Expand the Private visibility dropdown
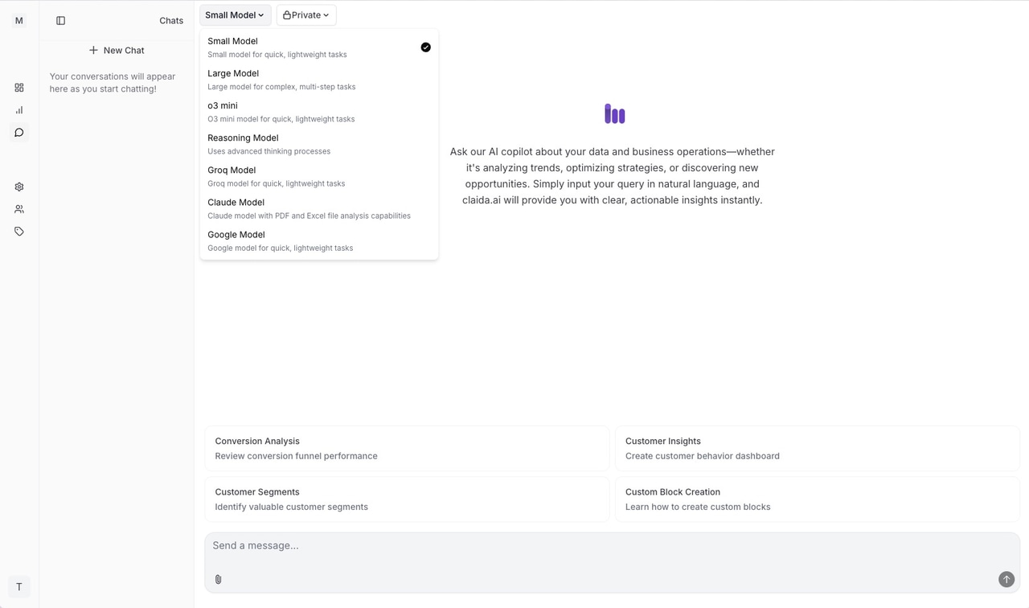Viewport: 1029px width, 608px height. (x=306, y=15)
